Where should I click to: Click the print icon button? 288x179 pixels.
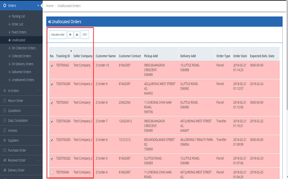coord(77,34)
